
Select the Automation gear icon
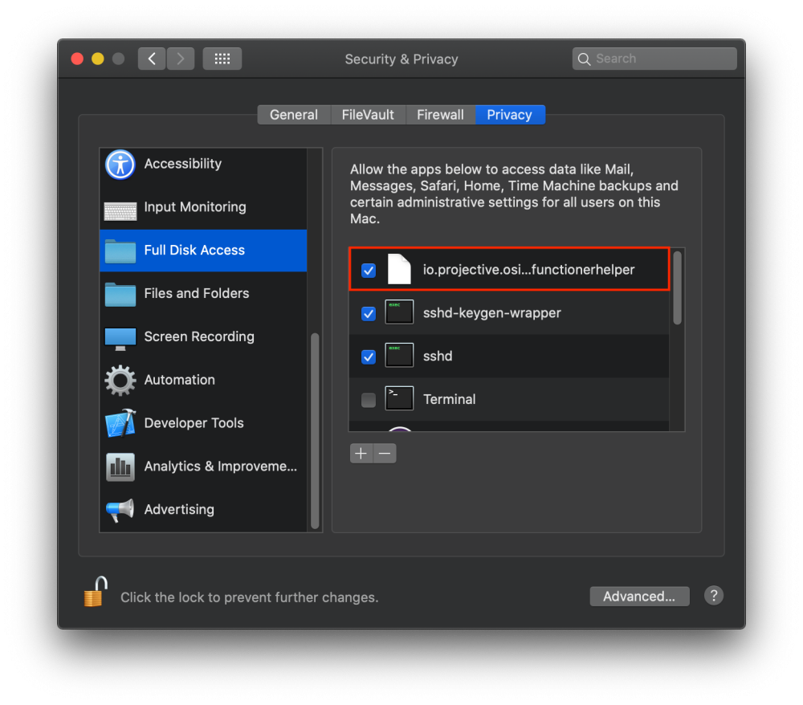pos(120,380)
